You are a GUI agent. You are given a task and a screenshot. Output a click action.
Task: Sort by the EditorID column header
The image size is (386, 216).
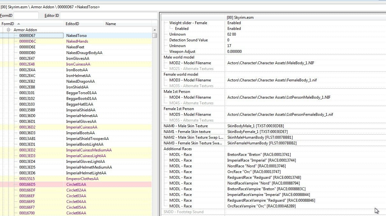tap(84, 24)
